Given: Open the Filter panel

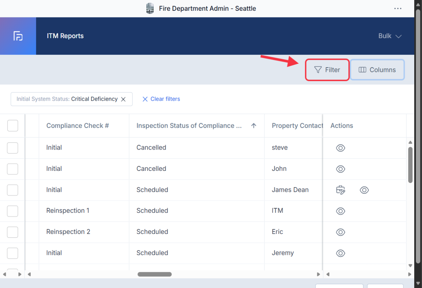Looking at the screenshot, I should pos(327,70).
